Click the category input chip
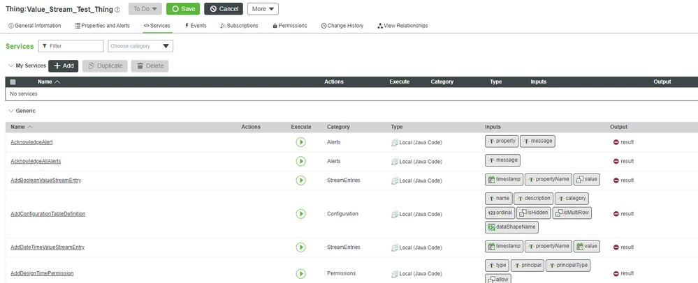Image resolution: width=698 pixels, height=283 pixels. point(572,198)
